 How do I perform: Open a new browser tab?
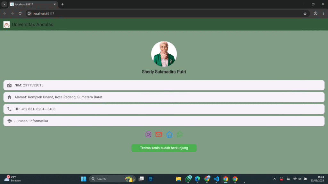[x=62, y=4]
